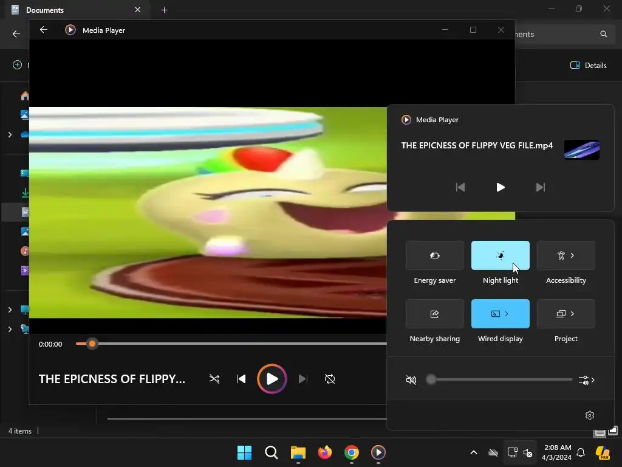Image resolution: width=622 pixels, height=467 pixels.
Task: Open taskbar Search
Action: point(272,452)
